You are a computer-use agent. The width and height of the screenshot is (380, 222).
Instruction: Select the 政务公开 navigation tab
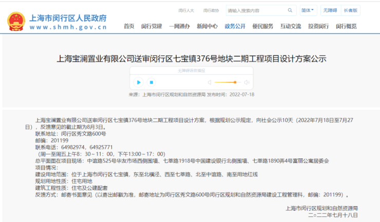[235, 26]
